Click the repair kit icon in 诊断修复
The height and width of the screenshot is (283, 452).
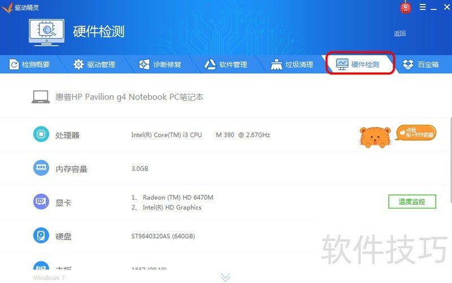144,64
